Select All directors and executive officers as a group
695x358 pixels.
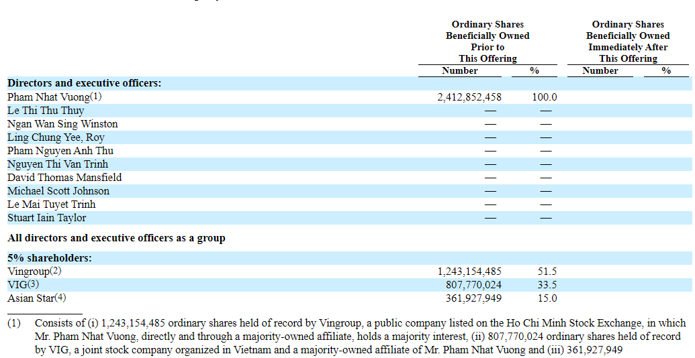(117, 238)
